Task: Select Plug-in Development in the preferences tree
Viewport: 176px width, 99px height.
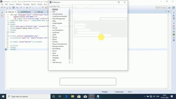Action: coord(60,44)
